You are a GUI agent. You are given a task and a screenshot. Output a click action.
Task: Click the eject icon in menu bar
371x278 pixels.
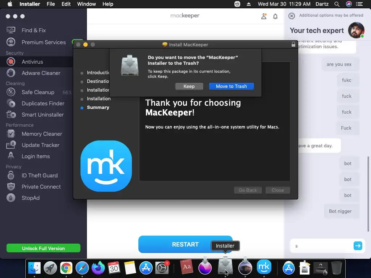pyautogui.click(x=249, y=4)
